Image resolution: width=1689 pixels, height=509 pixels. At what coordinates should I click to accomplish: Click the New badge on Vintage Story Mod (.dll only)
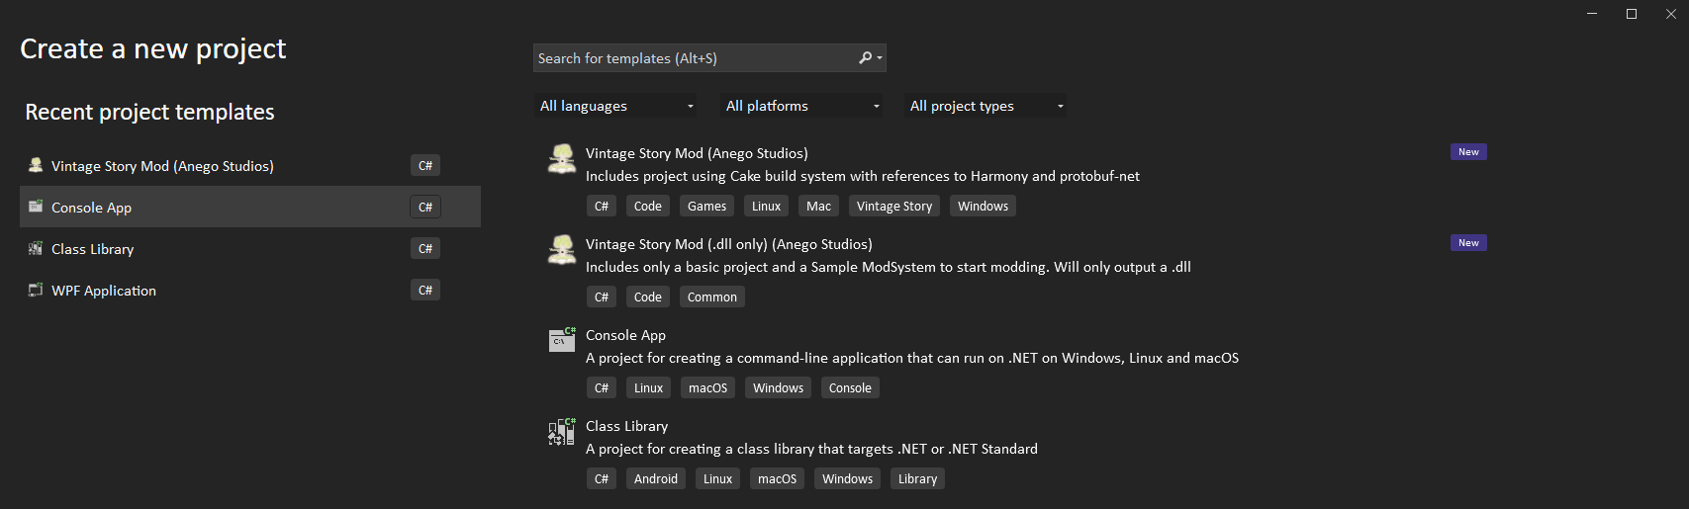click(x=1468, y=243)
